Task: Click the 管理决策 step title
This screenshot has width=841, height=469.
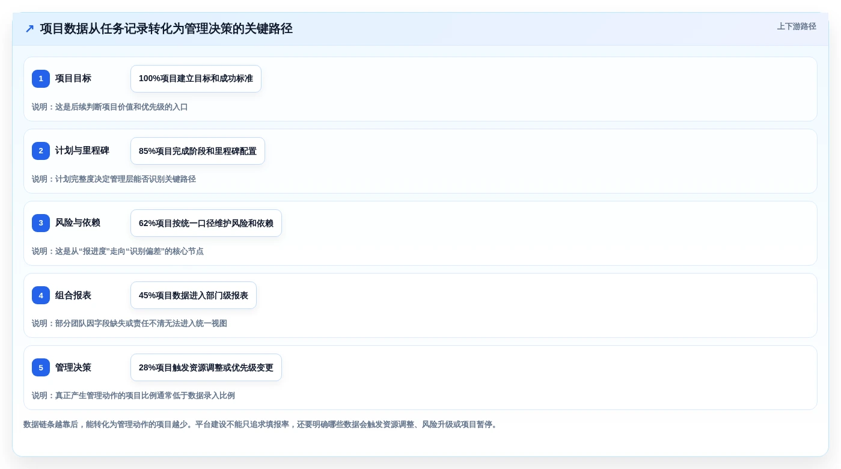Action: tap(73, 367)
